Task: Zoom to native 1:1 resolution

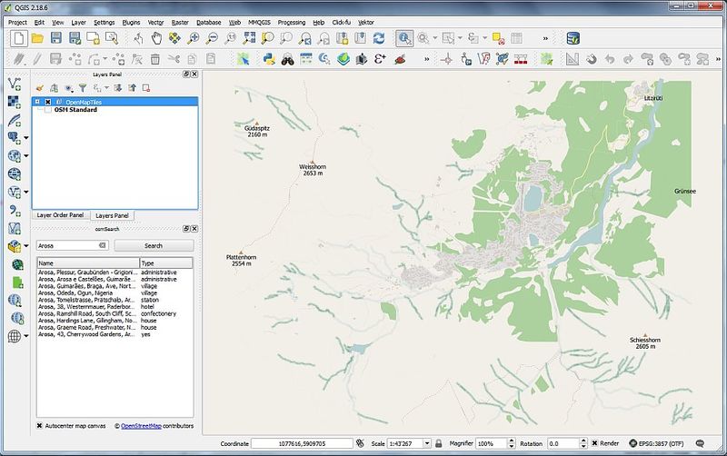Action: pos(231,38)
